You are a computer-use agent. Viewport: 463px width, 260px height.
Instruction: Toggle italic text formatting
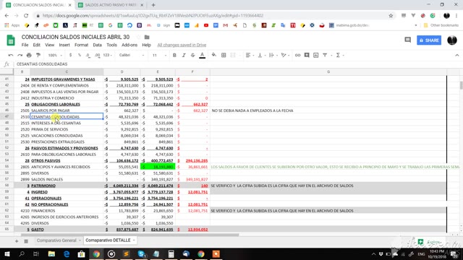pos(184,55)
